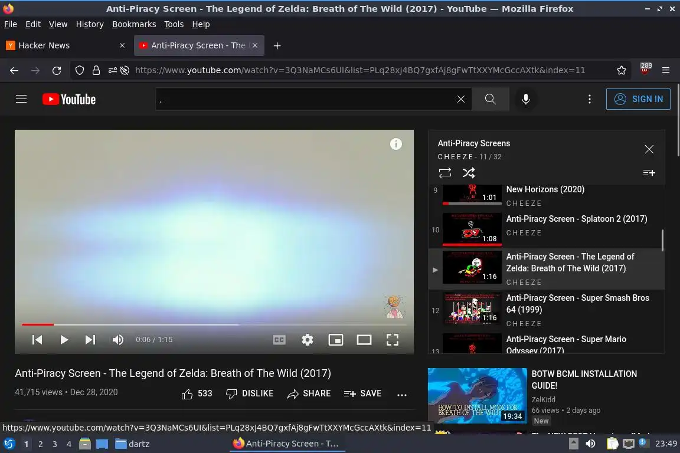Like the video thumbs-up 533
The width and height of the screenshot is (680, 453).
[197, 393]
